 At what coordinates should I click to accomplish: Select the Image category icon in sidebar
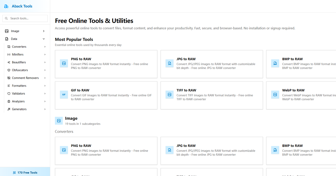[x=7, y=31]
